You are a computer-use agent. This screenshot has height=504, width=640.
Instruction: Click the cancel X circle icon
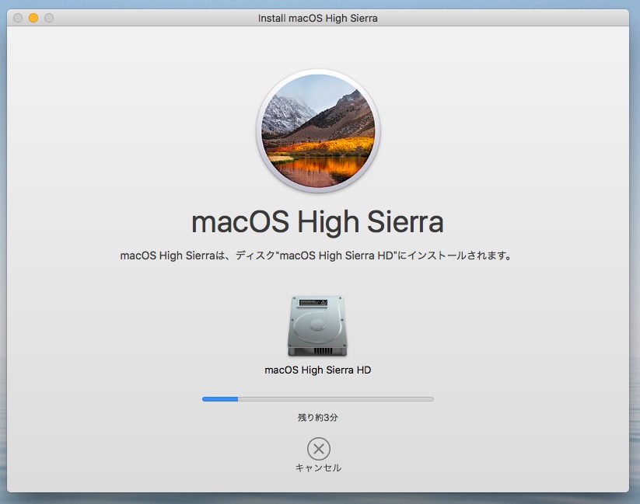[318, 449]
